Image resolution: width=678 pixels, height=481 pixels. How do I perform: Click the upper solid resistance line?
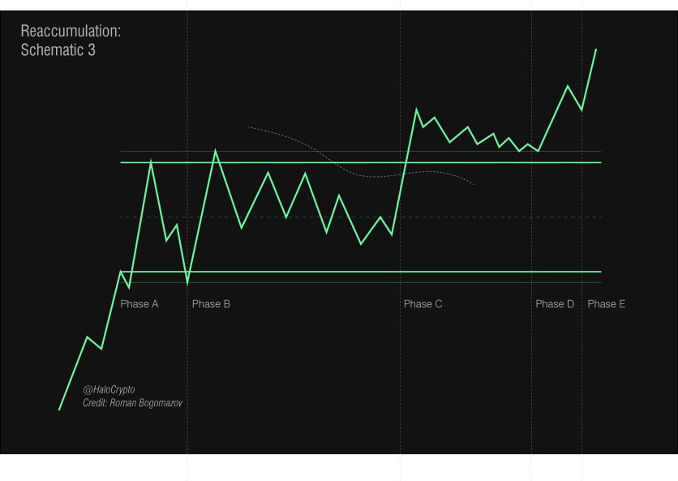[361, 163]
